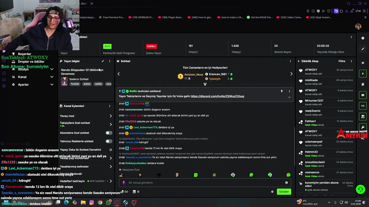Open pinned message three-dot options

pos(289,91)
